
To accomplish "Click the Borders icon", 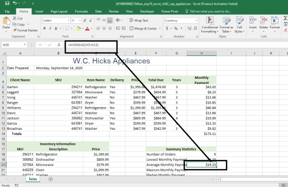I will (x=67, y=28).
